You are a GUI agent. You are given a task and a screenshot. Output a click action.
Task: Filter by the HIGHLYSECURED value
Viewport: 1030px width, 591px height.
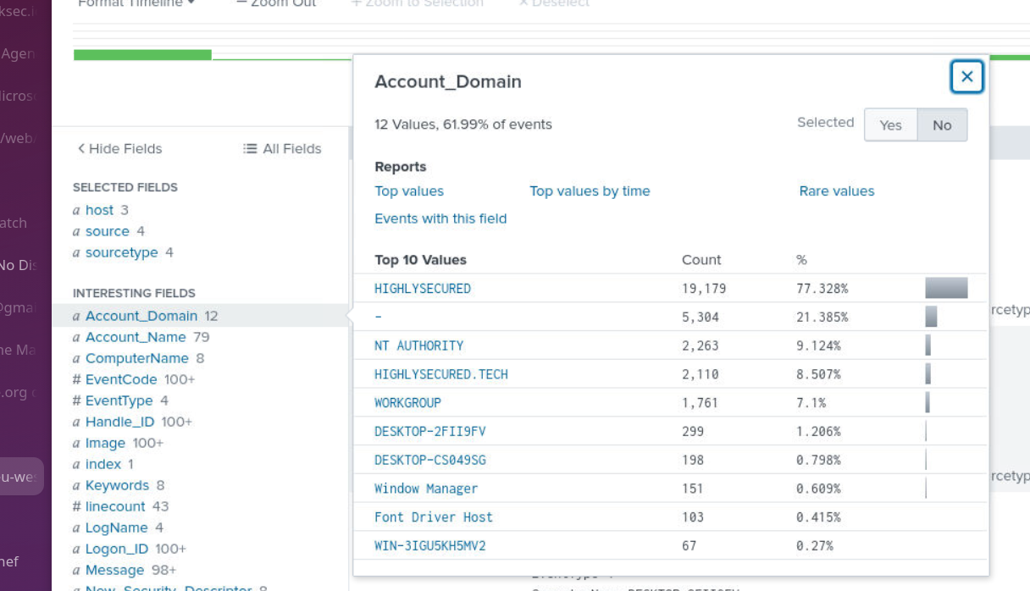[x=423, y=289]
